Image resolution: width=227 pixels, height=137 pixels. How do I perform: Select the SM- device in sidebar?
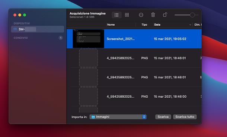pyautogui.click(x=38, y=29)
